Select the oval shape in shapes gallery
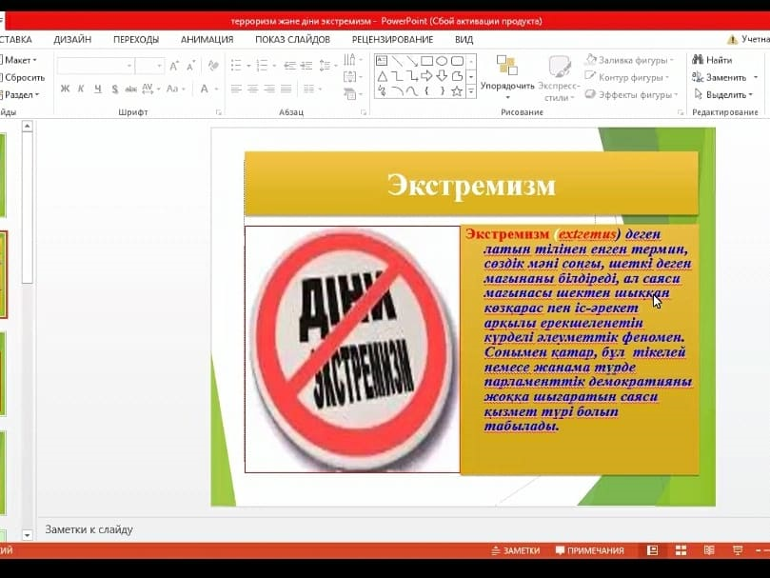The height and width of the screenshot is (578, 770). click(442, 61)
